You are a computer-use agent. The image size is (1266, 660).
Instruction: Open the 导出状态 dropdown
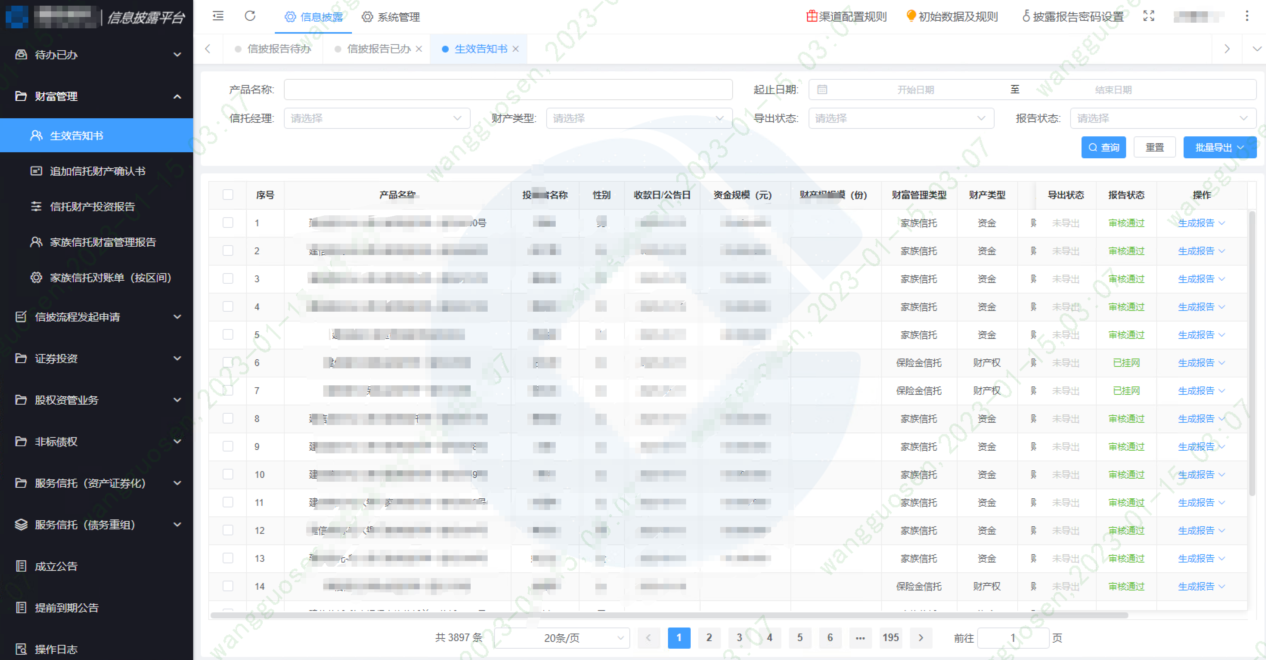(901, 118)
